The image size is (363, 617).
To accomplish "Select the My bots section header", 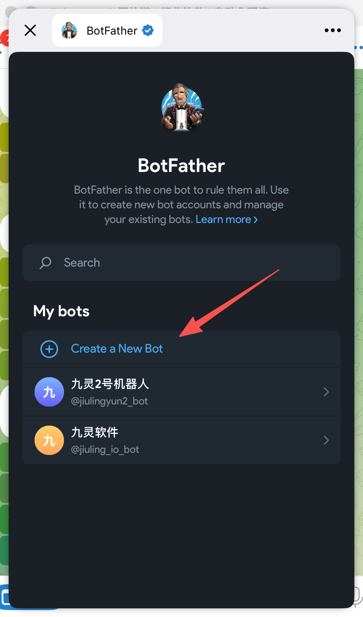I will 61,311.
